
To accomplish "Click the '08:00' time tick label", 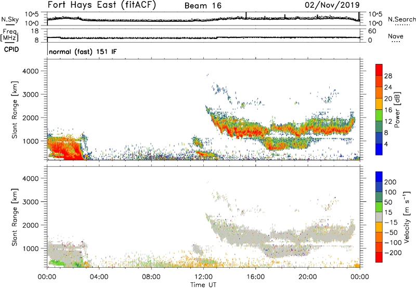I will [151, 277].
